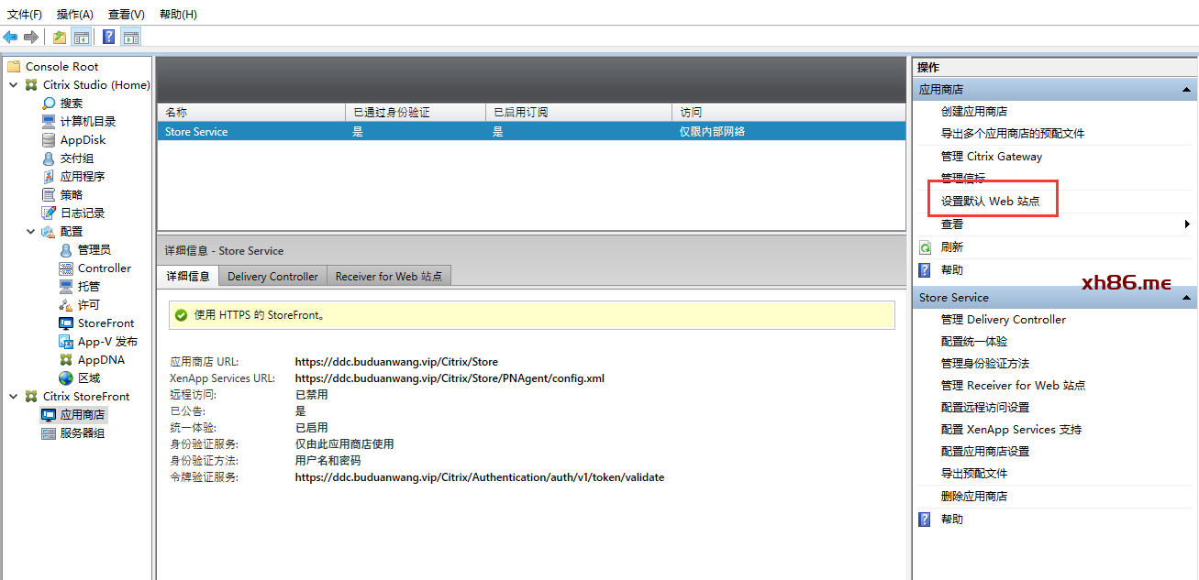This screenshot has width=1199, height=580.
Task: Switch to the Delivery Controller tab
Action: [x=272, y=277]
